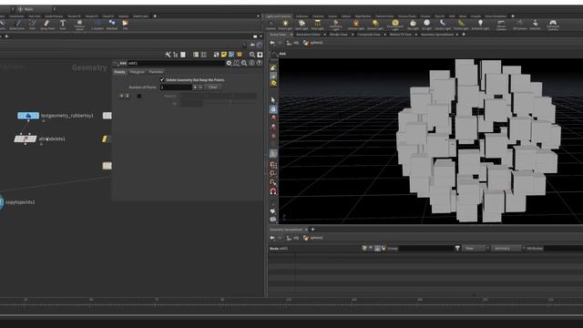Screen dimensions: 583x328
Task: Select the Volume Light shelf tool
Action: 356,25
